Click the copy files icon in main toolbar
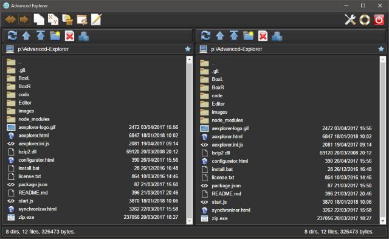Image resolution: width=389 pixels, height=239 pixels. pyautogui.click(x=39, y=19)
